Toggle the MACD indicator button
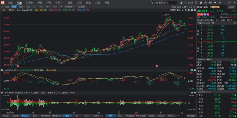This screenshot has height=118, width=237. (25, 116)
